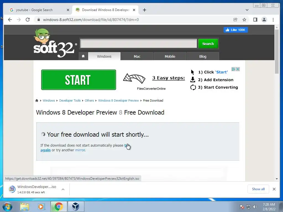
Task: Open VirtualBox from the taskbar
Action: [x=76, y=206]
